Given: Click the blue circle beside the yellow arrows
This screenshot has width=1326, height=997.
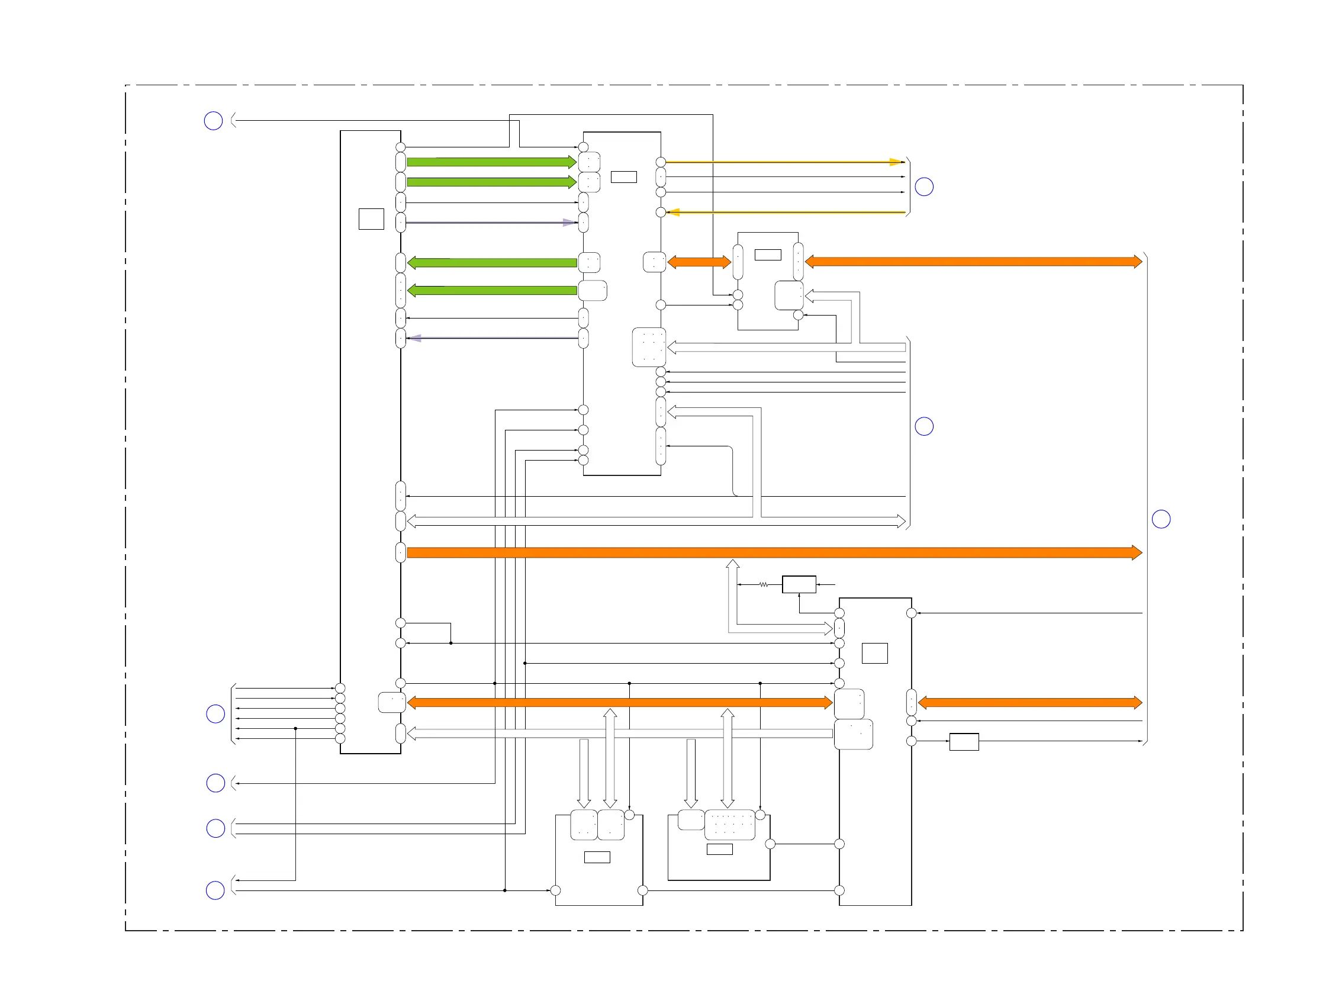Looking at the screenshot, I should pyautogui.click(x=925, y=187).
